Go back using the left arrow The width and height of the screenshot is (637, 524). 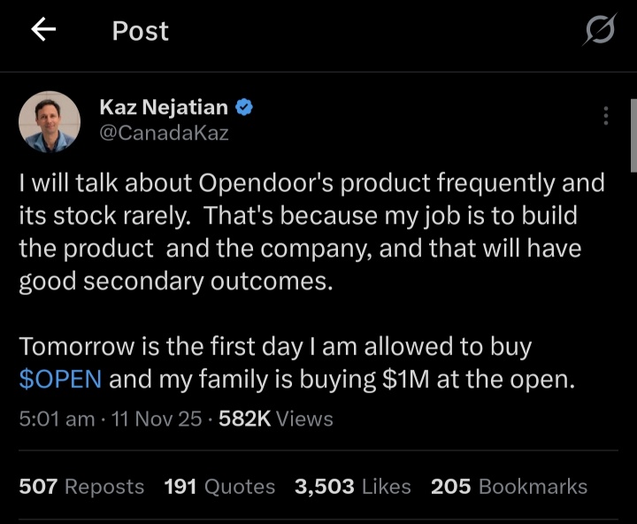coord(43,31)
